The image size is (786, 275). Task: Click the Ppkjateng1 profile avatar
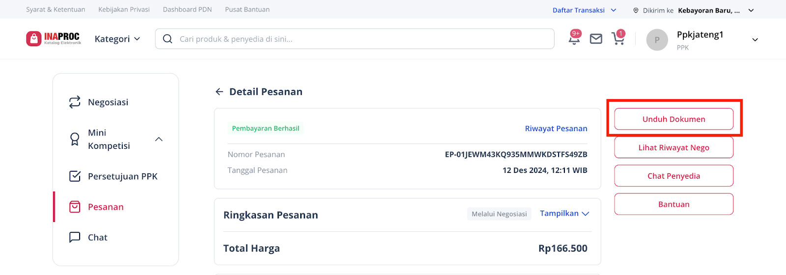[657, 40]
